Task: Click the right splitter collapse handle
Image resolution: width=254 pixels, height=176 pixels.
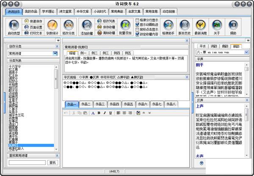Action: pyautogui.click(x=193, y=102)
